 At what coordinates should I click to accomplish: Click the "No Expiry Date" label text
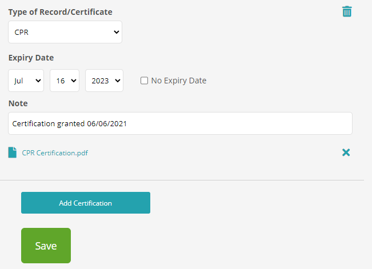[x=178, y=81]
